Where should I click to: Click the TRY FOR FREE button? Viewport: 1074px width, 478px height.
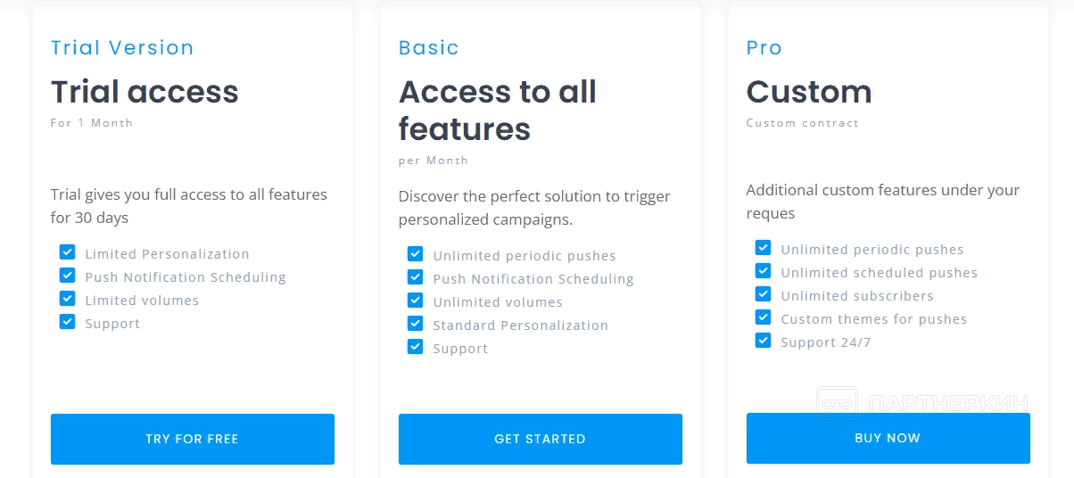coord(192,439)
